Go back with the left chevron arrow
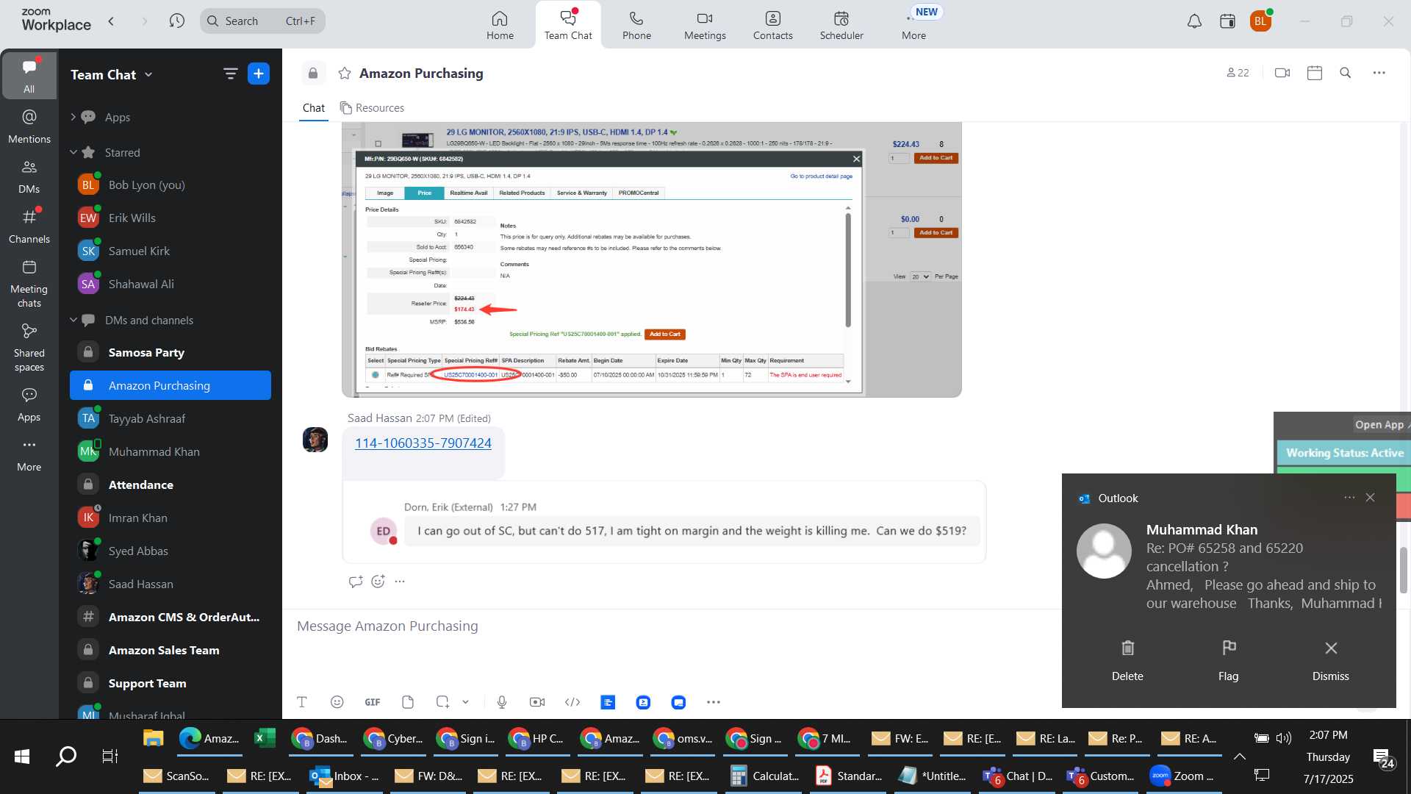The image size is (1411, 794). pyautogui.click(x=111, y=21)
